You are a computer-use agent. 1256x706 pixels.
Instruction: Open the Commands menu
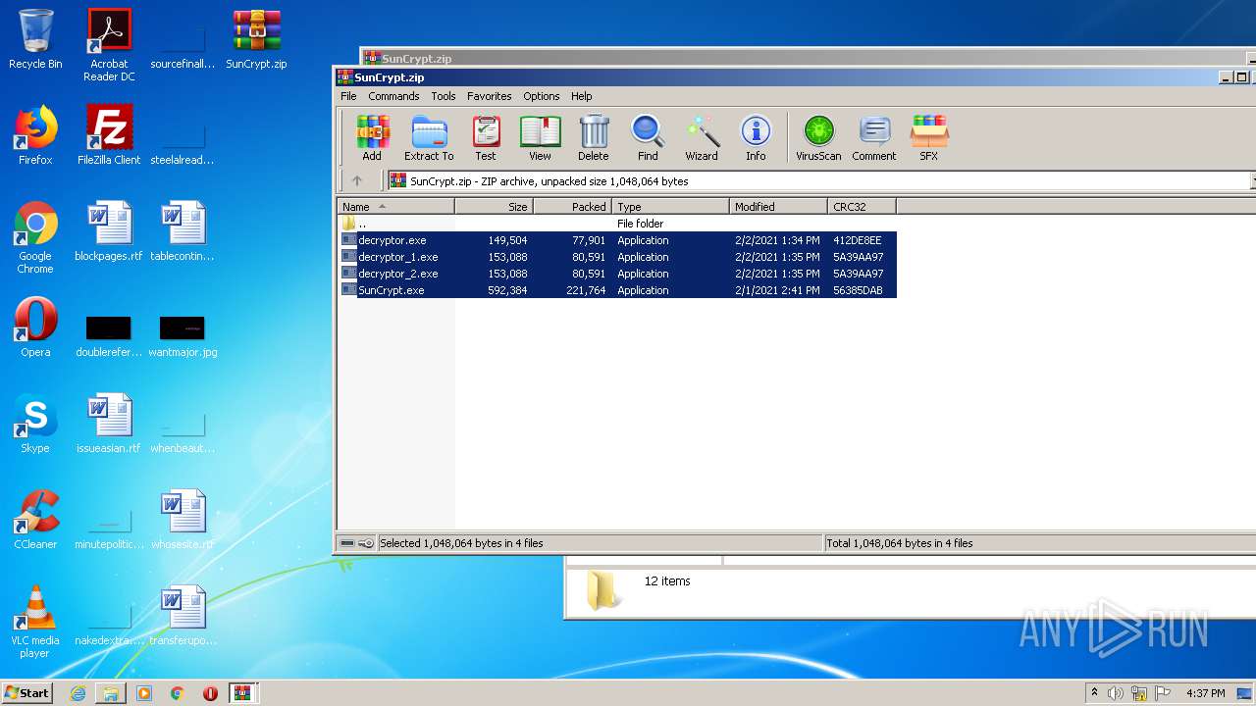tap(393, 96)
